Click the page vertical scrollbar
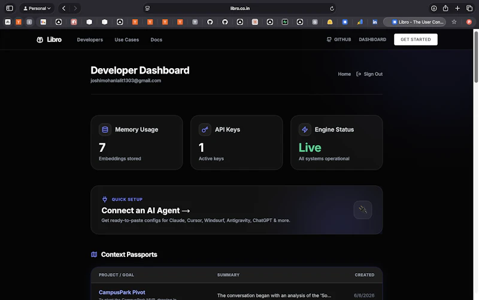 [476, 57]
